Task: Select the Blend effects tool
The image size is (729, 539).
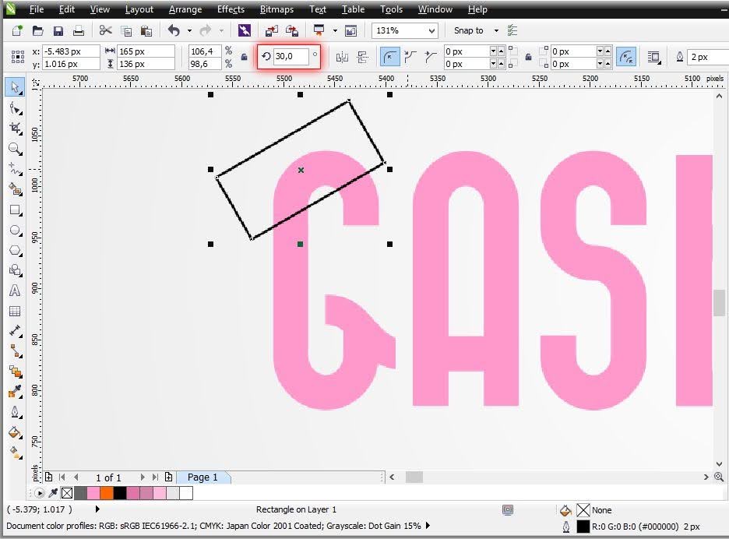Action: tap(15, 372)
